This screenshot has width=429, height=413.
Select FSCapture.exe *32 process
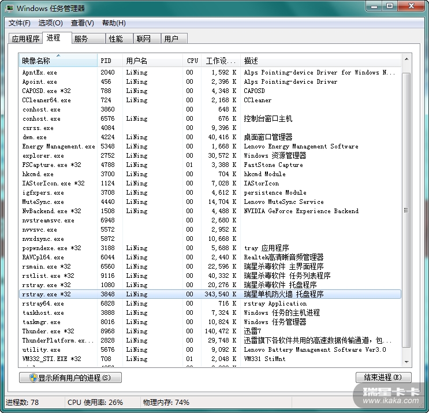210,165
